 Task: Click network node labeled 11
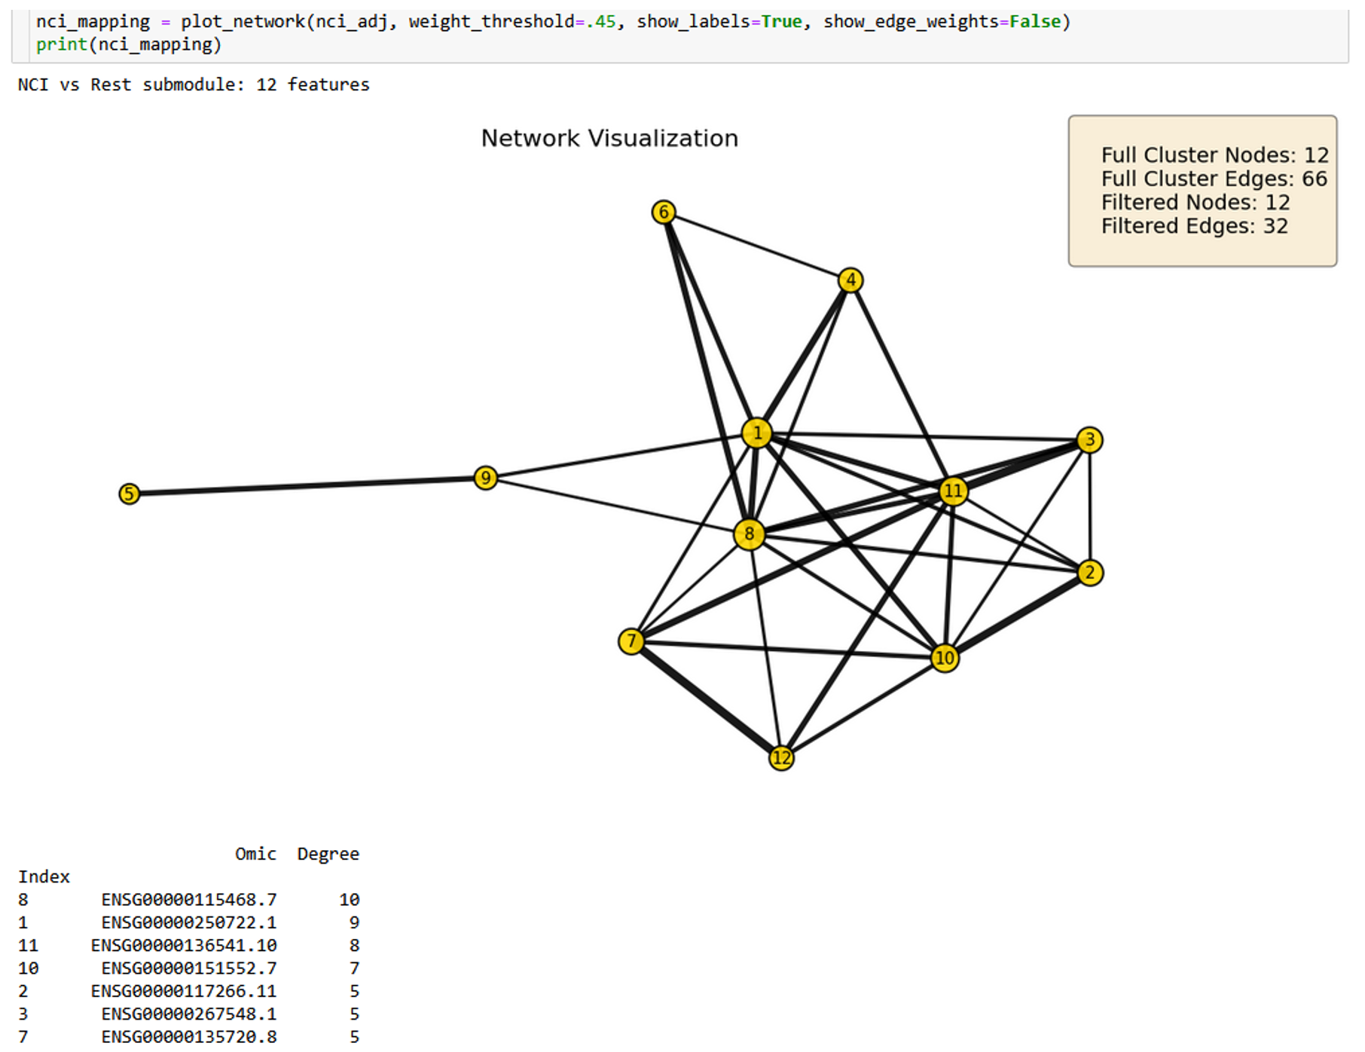coord(953,491)
